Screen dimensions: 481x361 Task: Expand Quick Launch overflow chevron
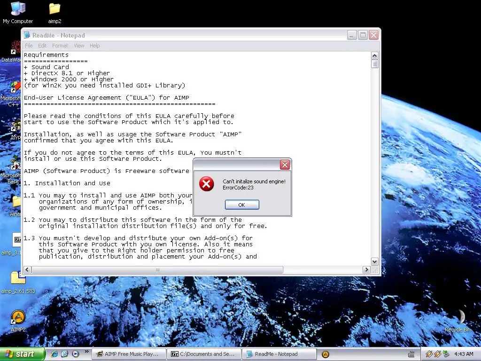pos(86,352)
